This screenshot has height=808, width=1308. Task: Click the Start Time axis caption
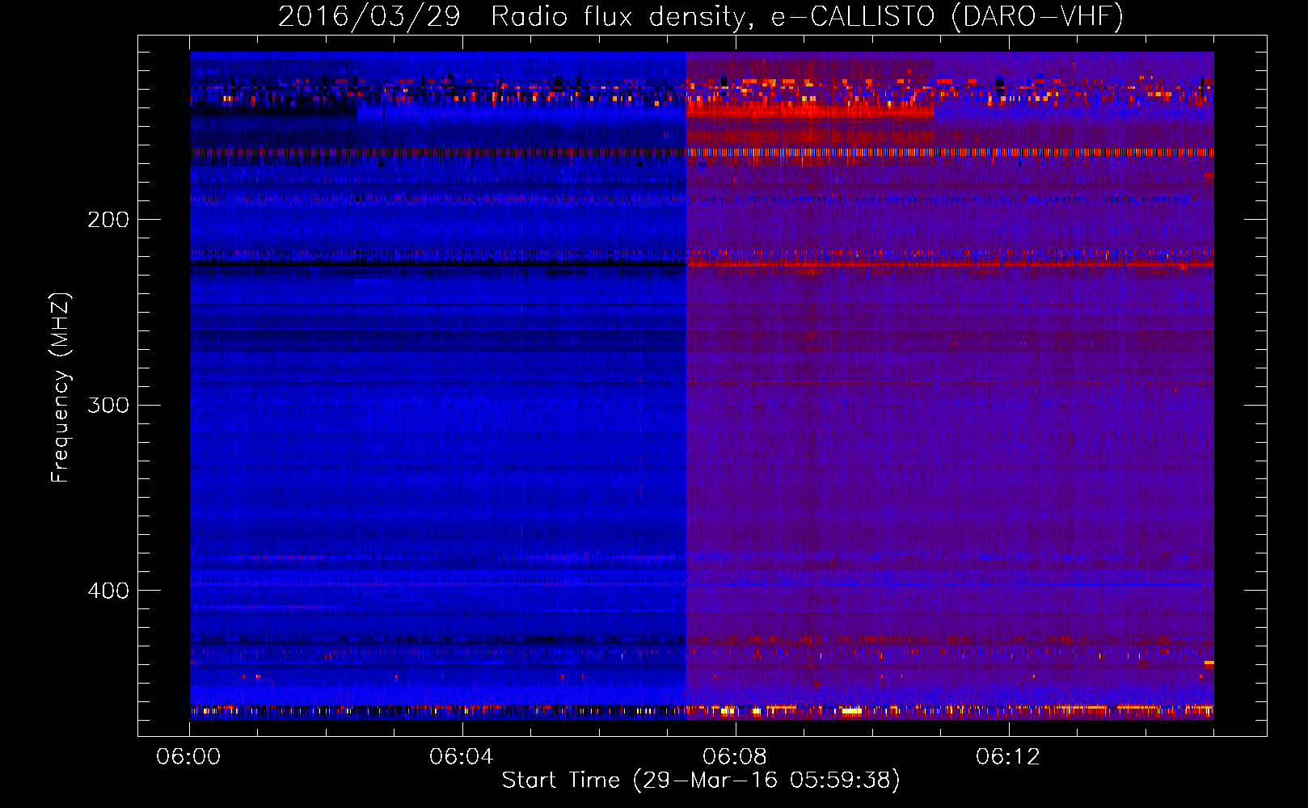pyautogui.click(x=701, y=781)
